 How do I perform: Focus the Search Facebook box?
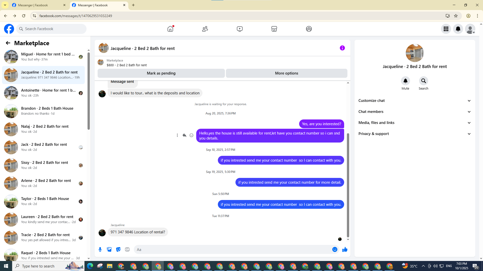[52, 29]
